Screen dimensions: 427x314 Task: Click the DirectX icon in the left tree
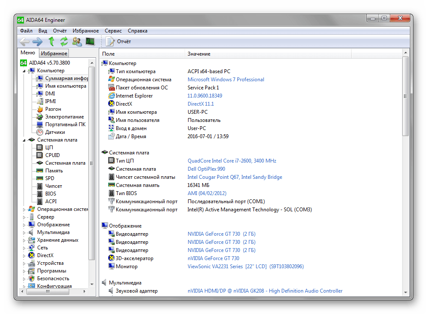[32, 255]
